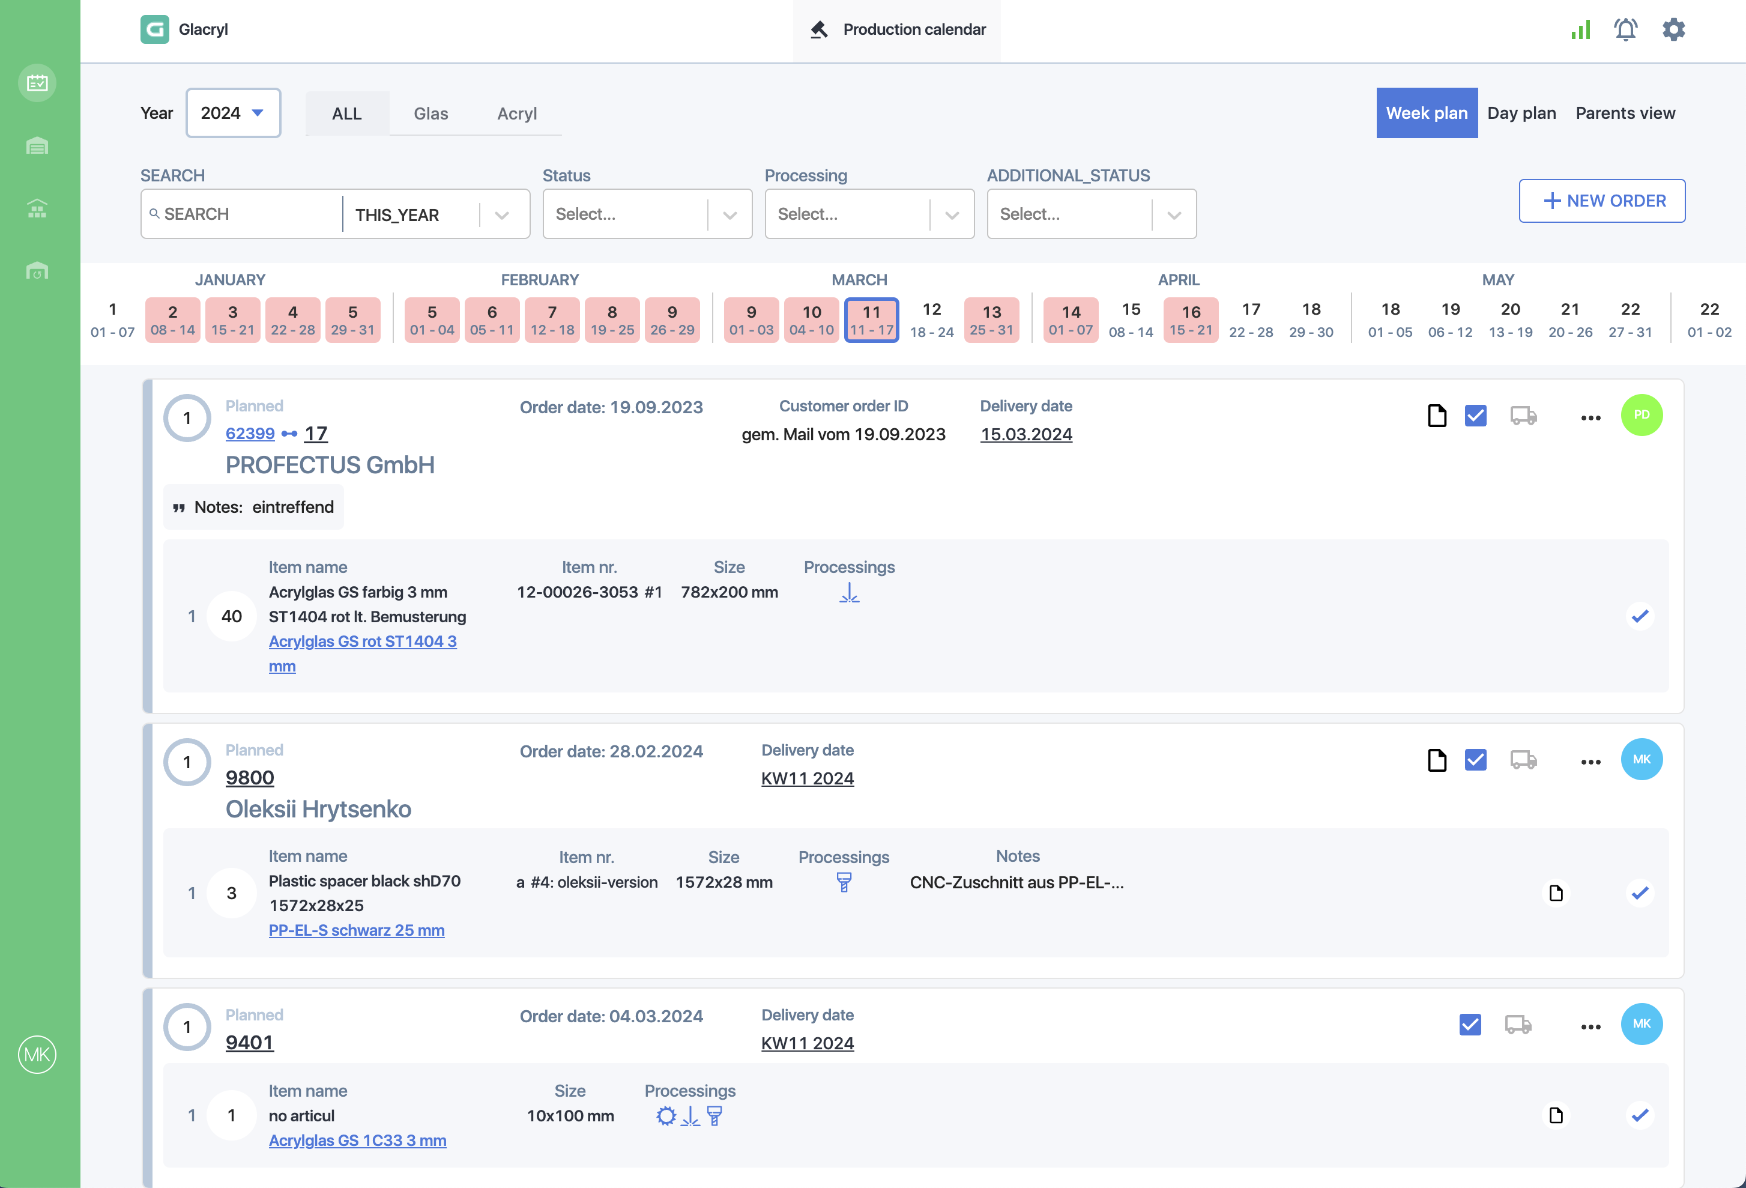Toggle the blue checkbox on order 9800
This screenshot has width=1746, height=1188.
tap(1475, 760)
